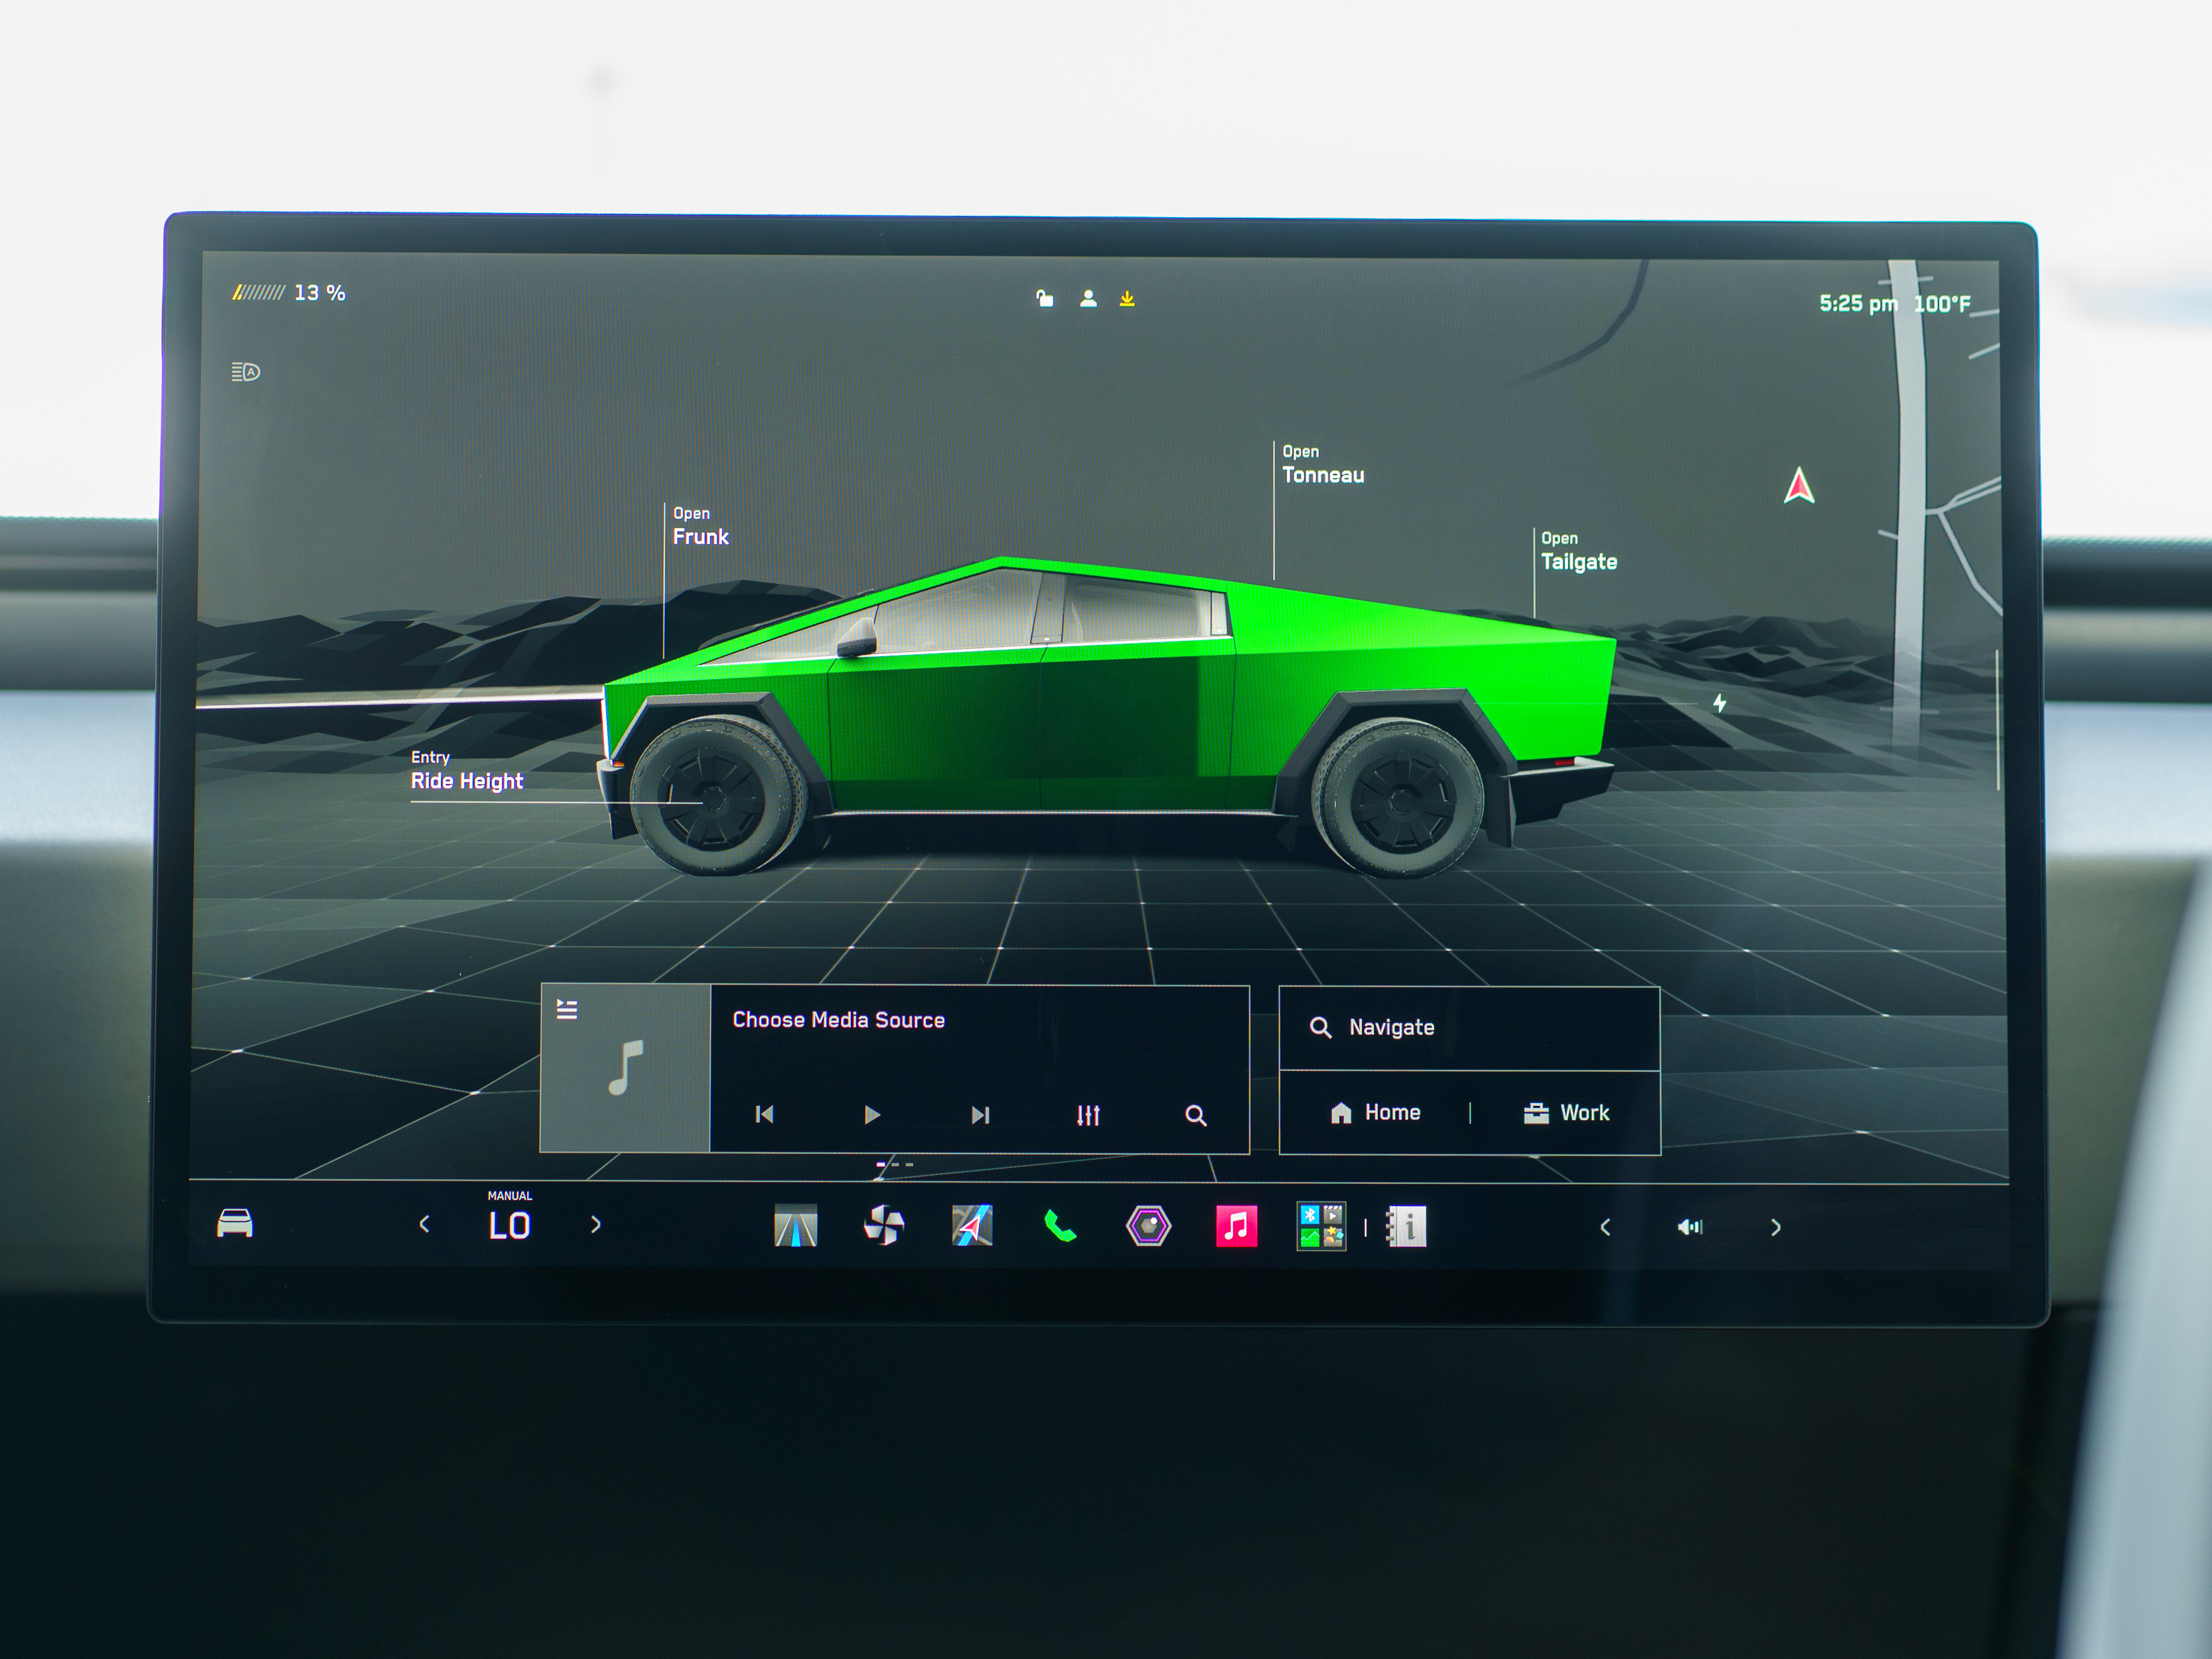Launch the navigation arrow app

(x=972, y=1225)
